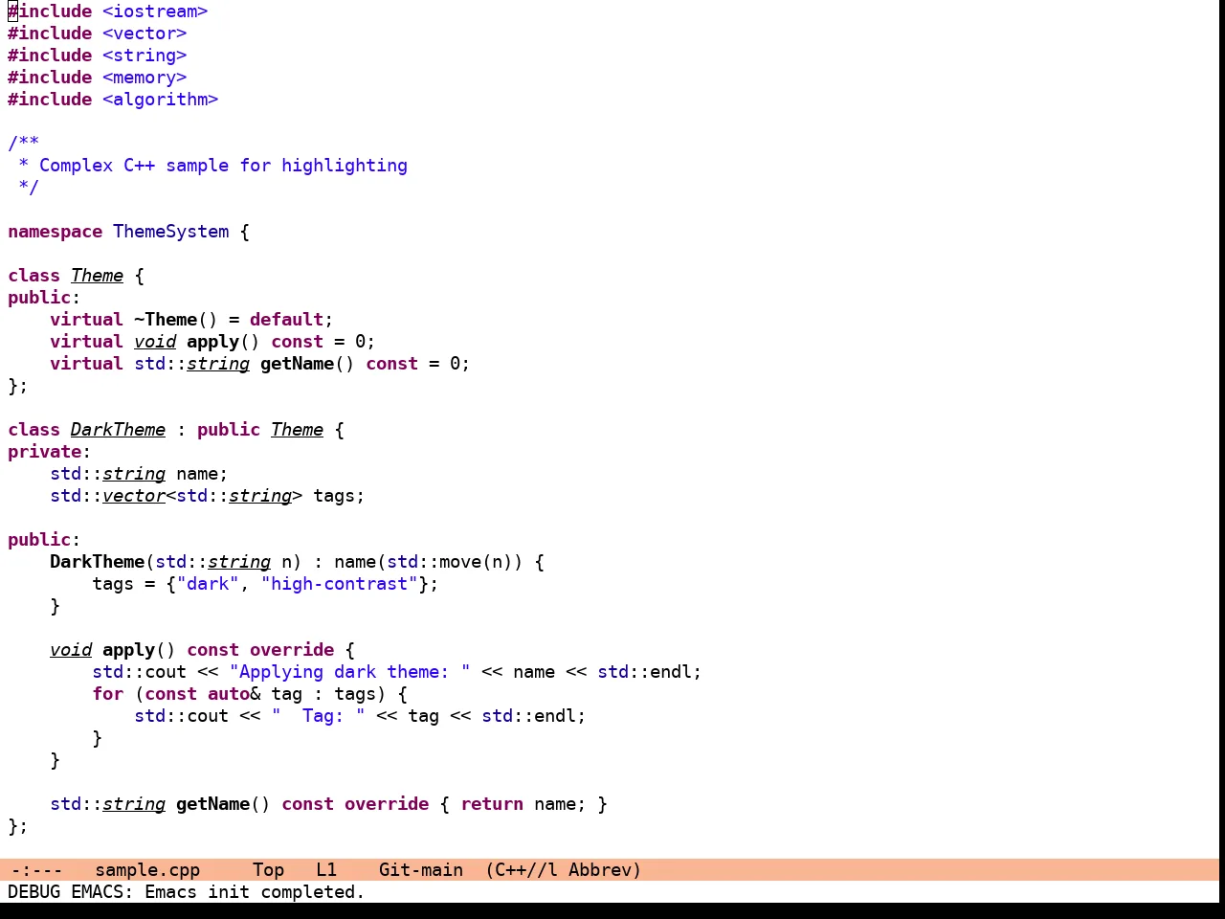Image resolution: width=1225 pixels, height=919 pixels.
Task: Click 'public' in 'class DarkTheme : public Theme'
Action: click(x=229, y=430)
